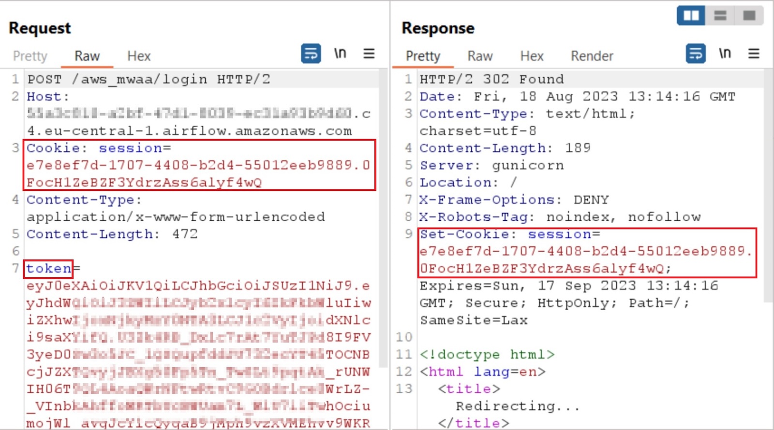The height and width of the screenshot is (430, 774).
Task: Click the 'token' parameter name
Action: click(x=48, y=269)
